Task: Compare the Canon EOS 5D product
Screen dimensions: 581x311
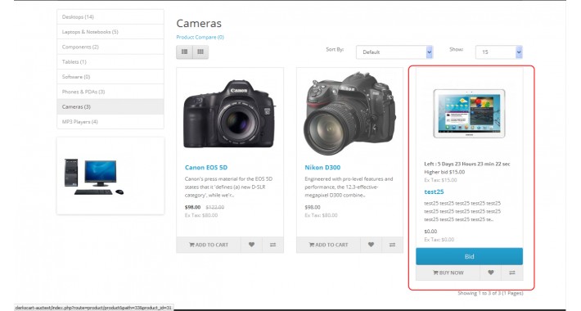Action: pyautogui.click(x=272, y=245)
